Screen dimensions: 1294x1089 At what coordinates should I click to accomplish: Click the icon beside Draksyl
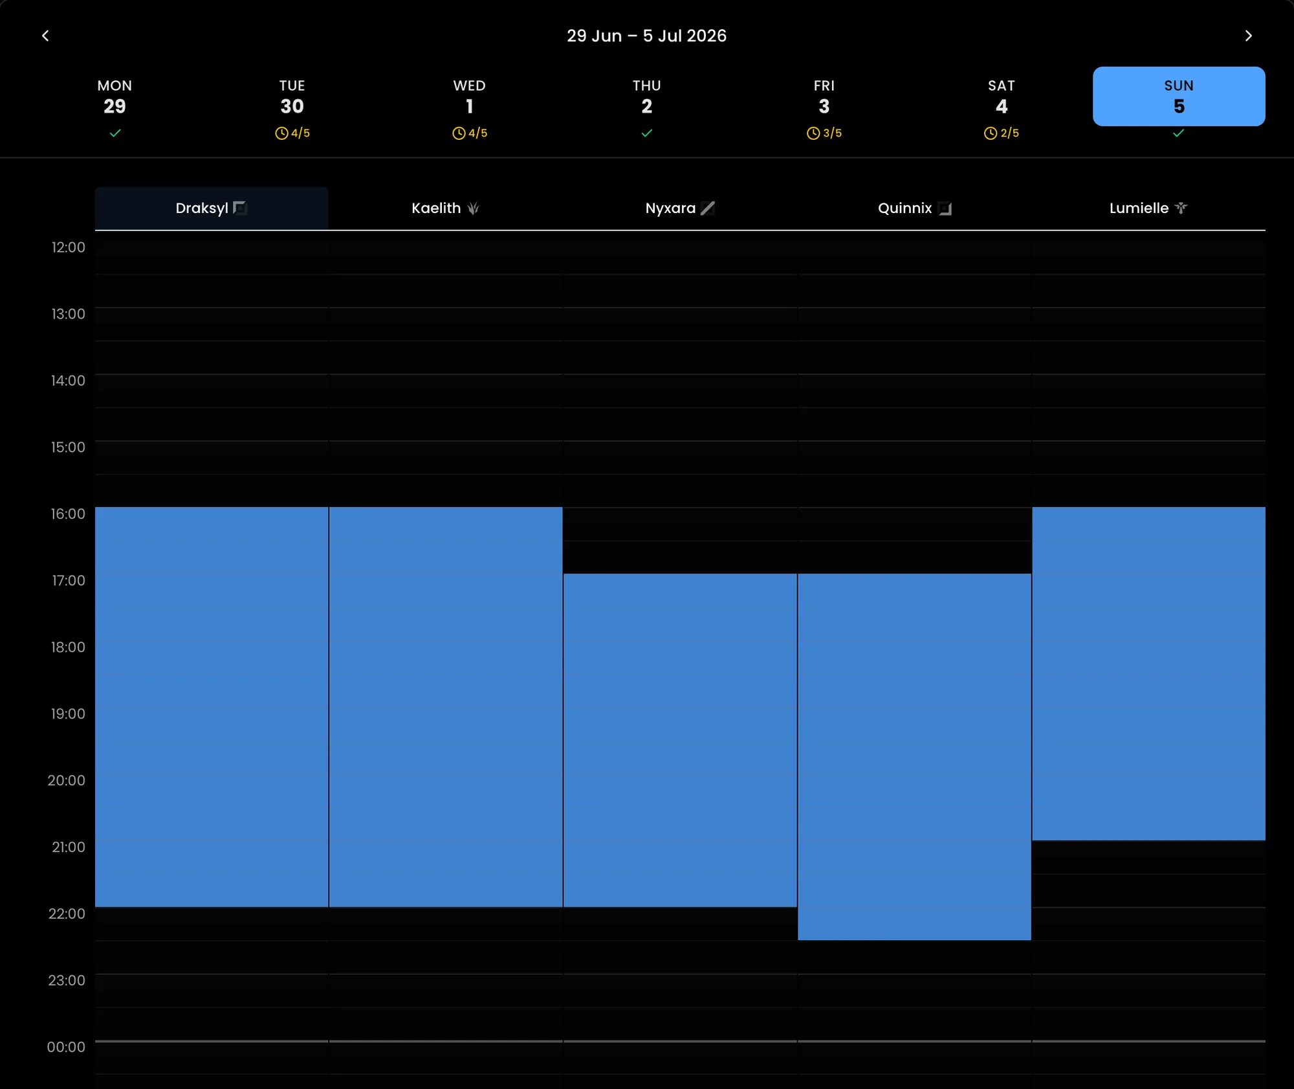(240, 208)
